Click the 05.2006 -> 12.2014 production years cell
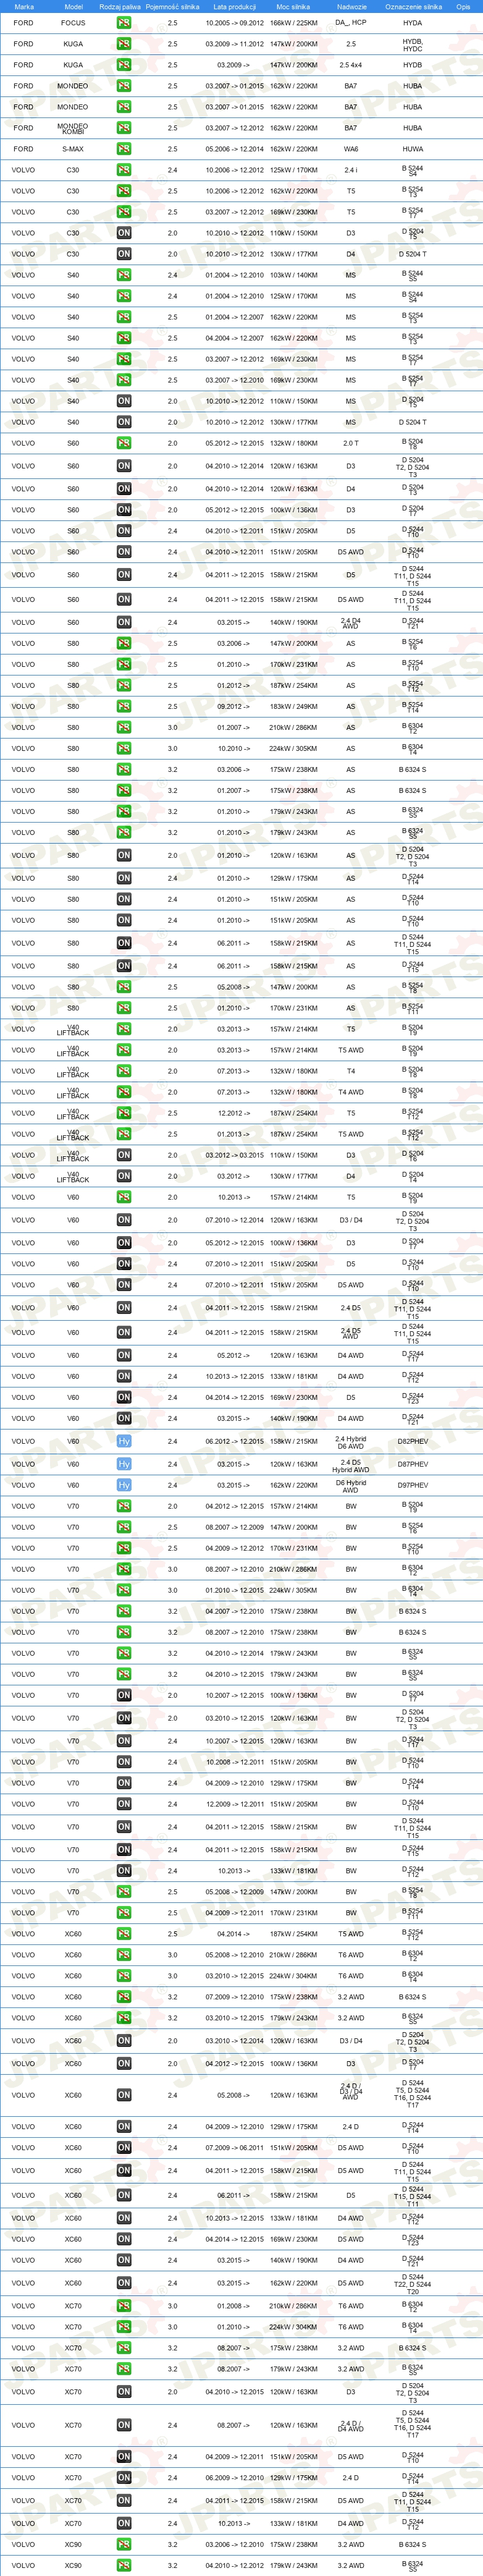483x2576 pixels. click(x=235, y=149)
